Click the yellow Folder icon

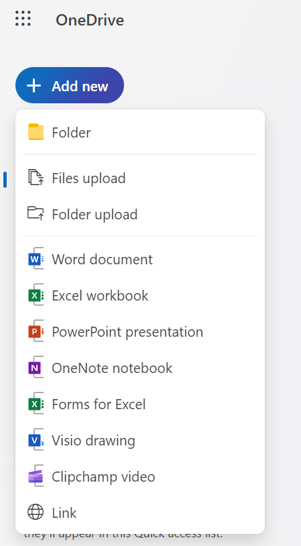36,132
